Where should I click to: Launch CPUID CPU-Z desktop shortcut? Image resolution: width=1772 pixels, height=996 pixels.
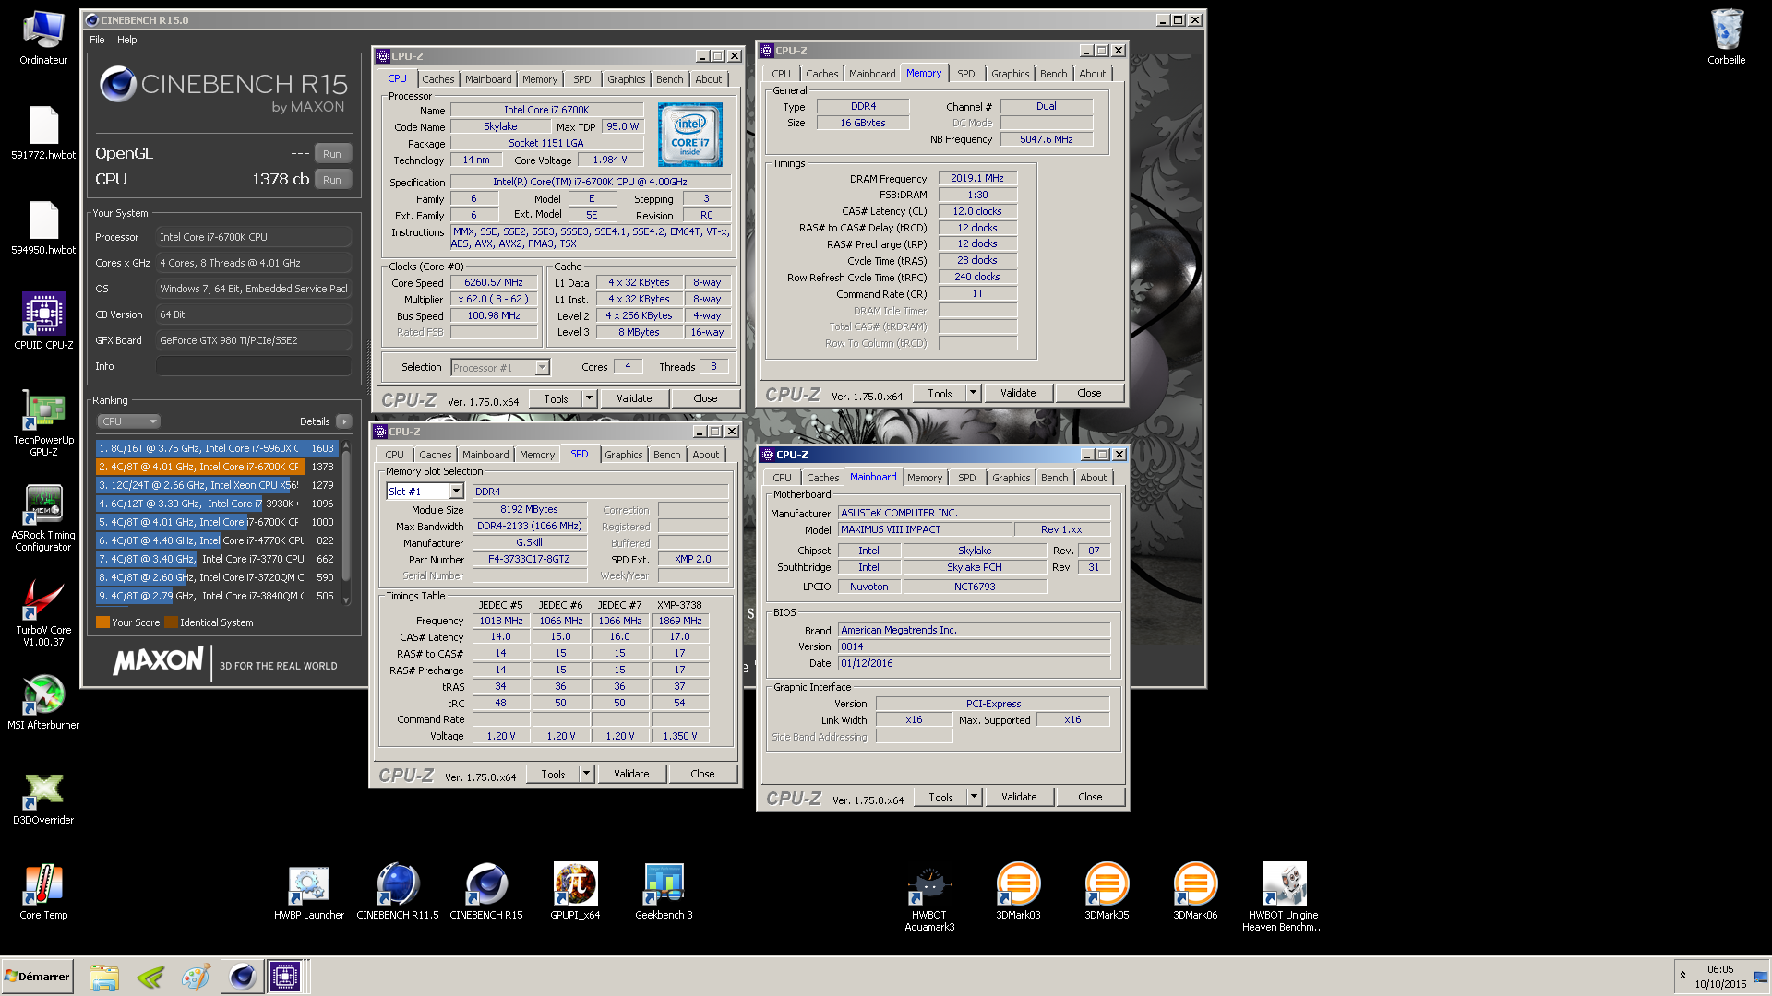point(43,321)
